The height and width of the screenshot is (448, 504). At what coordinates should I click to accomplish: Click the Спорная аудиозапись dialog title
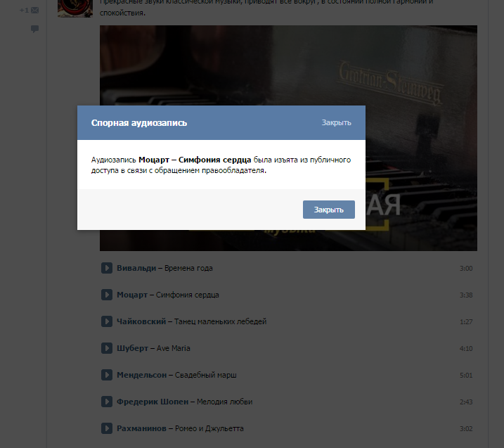(x=139, y=122)
